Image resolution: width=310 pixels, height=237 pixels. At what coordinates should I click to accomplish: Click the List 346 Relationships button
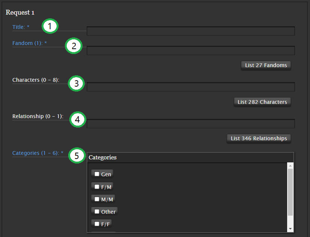[259, 138]
